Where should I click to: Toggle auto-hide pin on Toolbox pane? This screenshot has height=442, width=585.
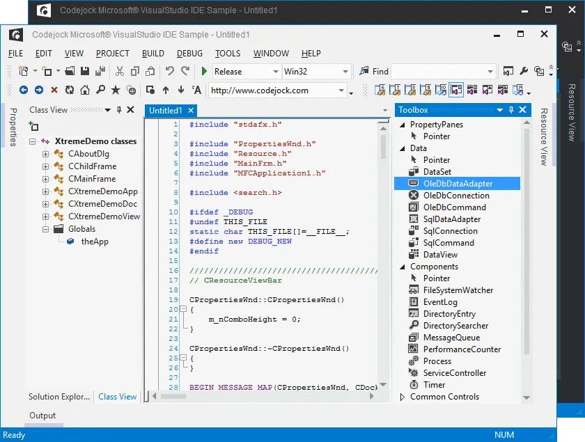point(511,110)
